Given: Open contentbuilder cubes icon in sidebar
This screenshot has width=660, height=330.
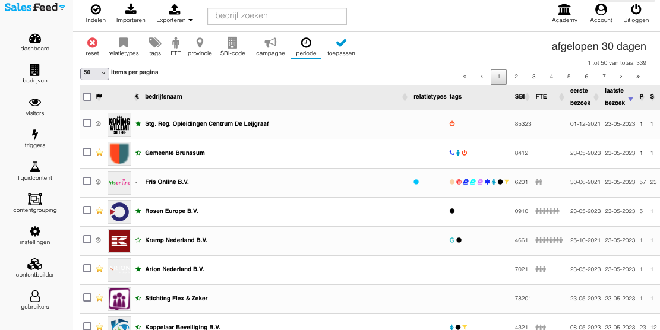Looking at the screenshot, I should pyautogui.click(x=35, y=264).
